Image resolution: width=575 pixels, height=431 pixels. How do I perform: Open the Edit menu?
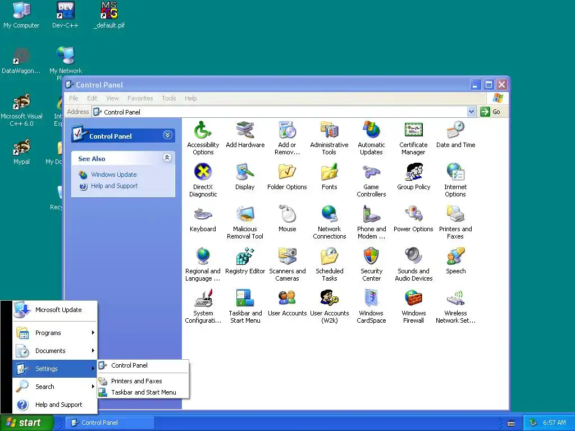(x=92, y=98)
